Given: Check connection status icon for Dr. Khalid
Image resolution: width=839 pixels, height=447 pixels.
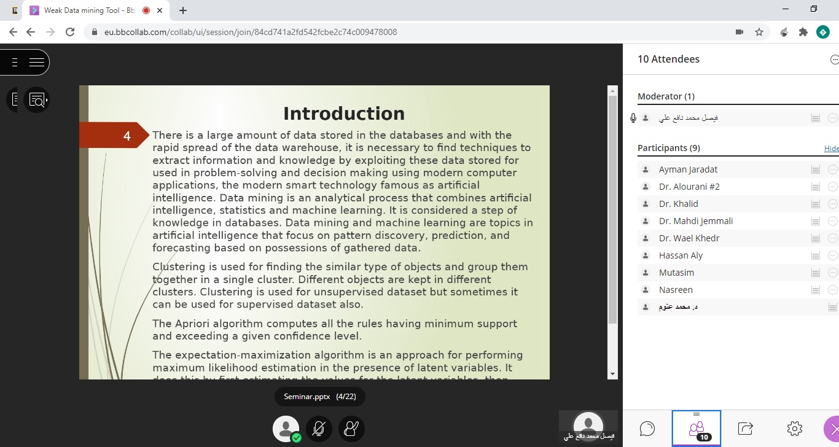Looking at the screenshot, I should tap(816, 204).
